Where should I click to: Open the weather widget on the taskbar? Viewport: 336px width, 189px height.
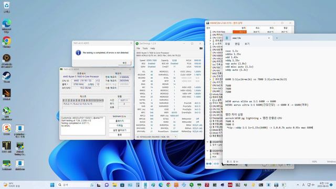coord(12,185)
